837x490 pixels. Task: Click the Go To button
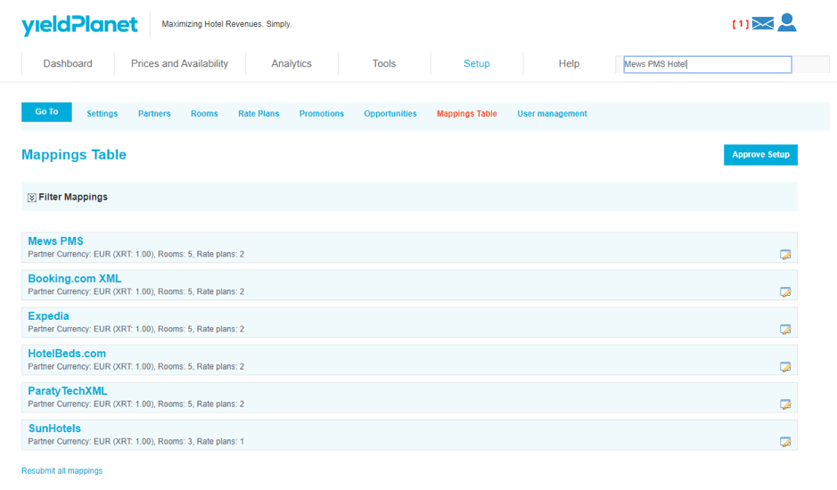(46, 112)
